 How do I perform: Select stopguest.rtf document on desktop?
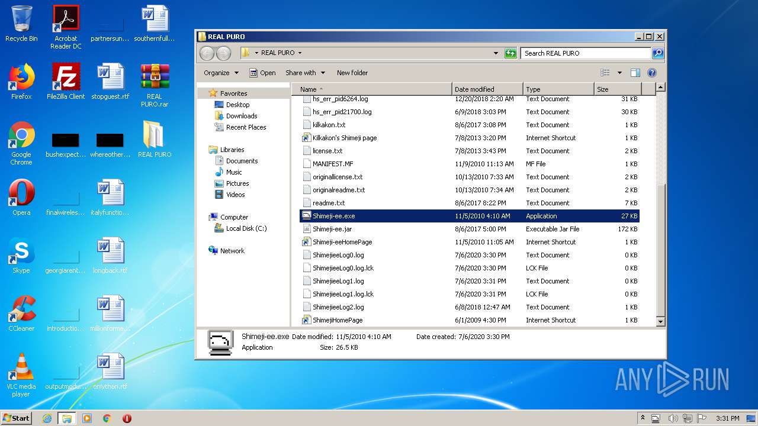pos(110,82)
